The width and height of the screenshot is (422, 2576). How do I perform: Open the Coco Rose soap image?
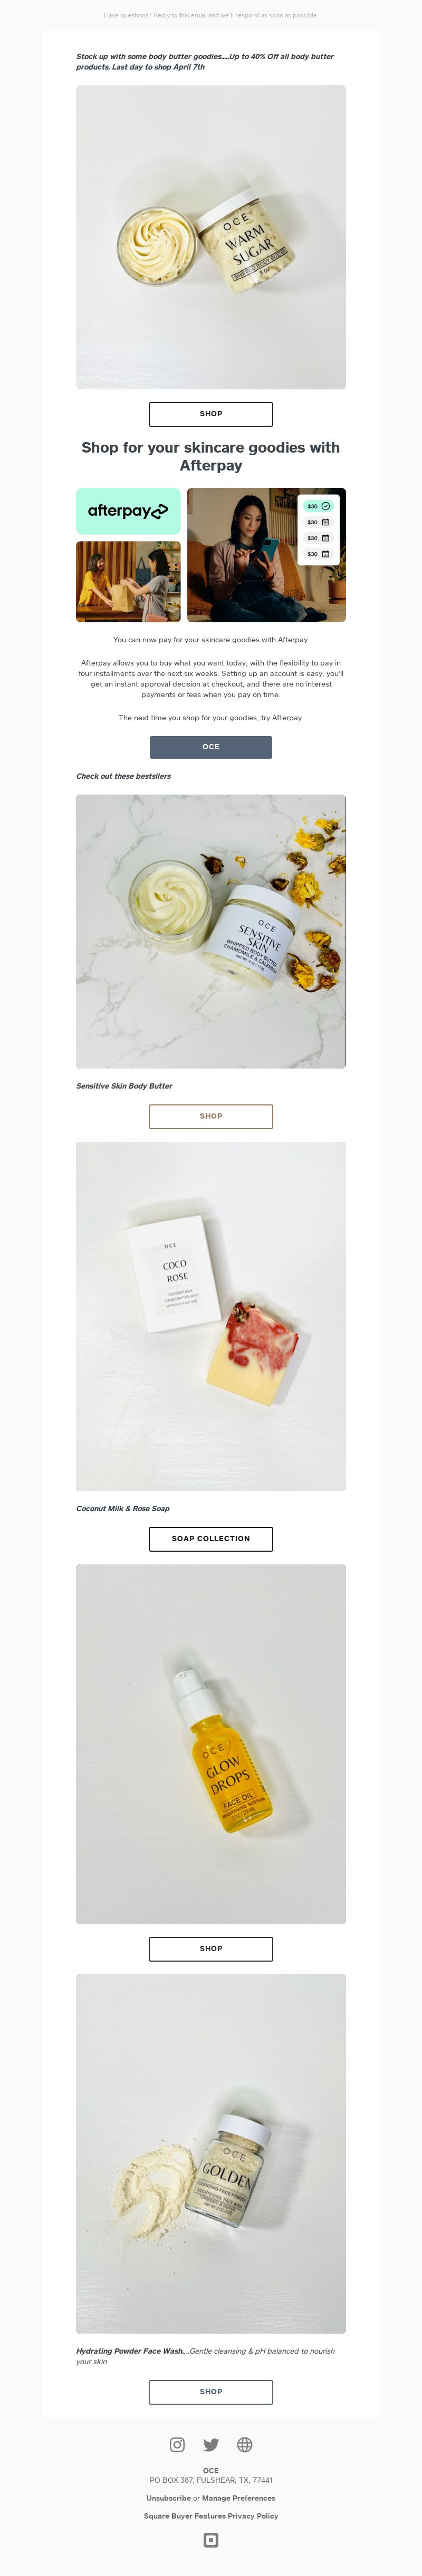(211, 1316)
